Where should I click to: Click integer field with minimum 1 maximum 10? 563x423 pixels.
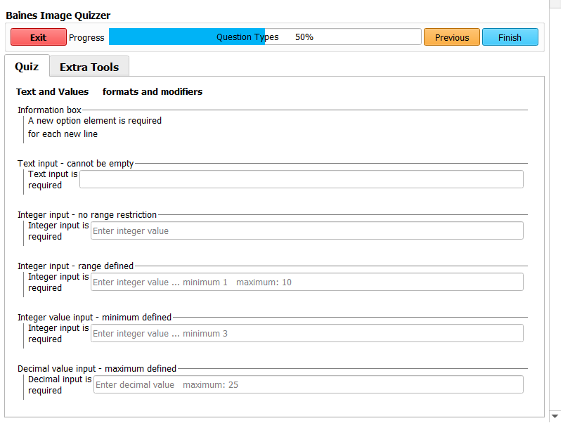tap(306, 282)
